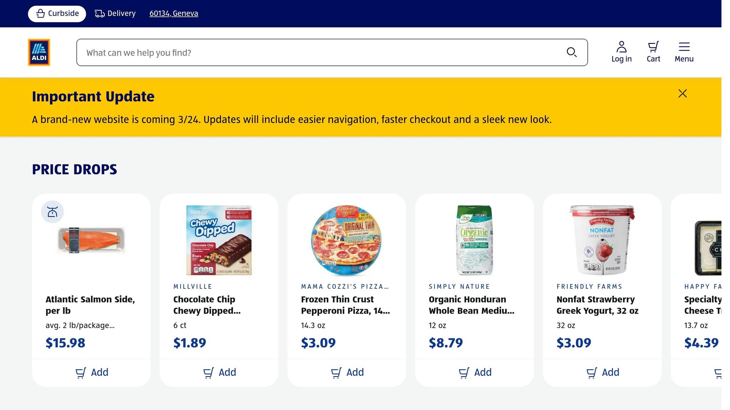Click the Delivery truck icon
730x410 pixels.
(98, 13)
